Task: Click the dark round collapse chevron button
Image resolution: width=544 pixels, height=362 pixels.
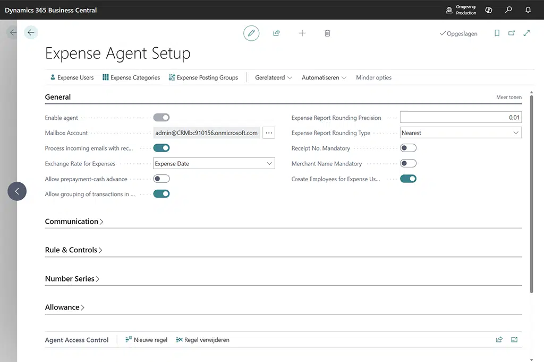Action: 17,191
